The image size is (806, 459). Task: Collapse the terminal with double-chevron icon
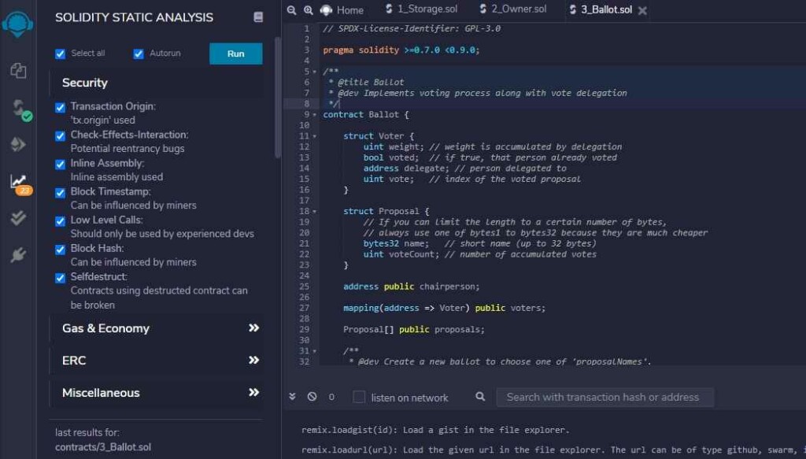(x=292, y=396)
